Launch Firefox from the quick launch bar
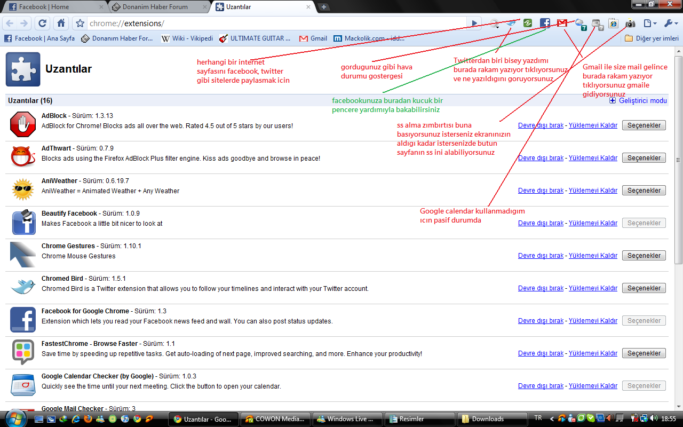The height and width of the screenshot is (427, 683). (x=88, y=419)
